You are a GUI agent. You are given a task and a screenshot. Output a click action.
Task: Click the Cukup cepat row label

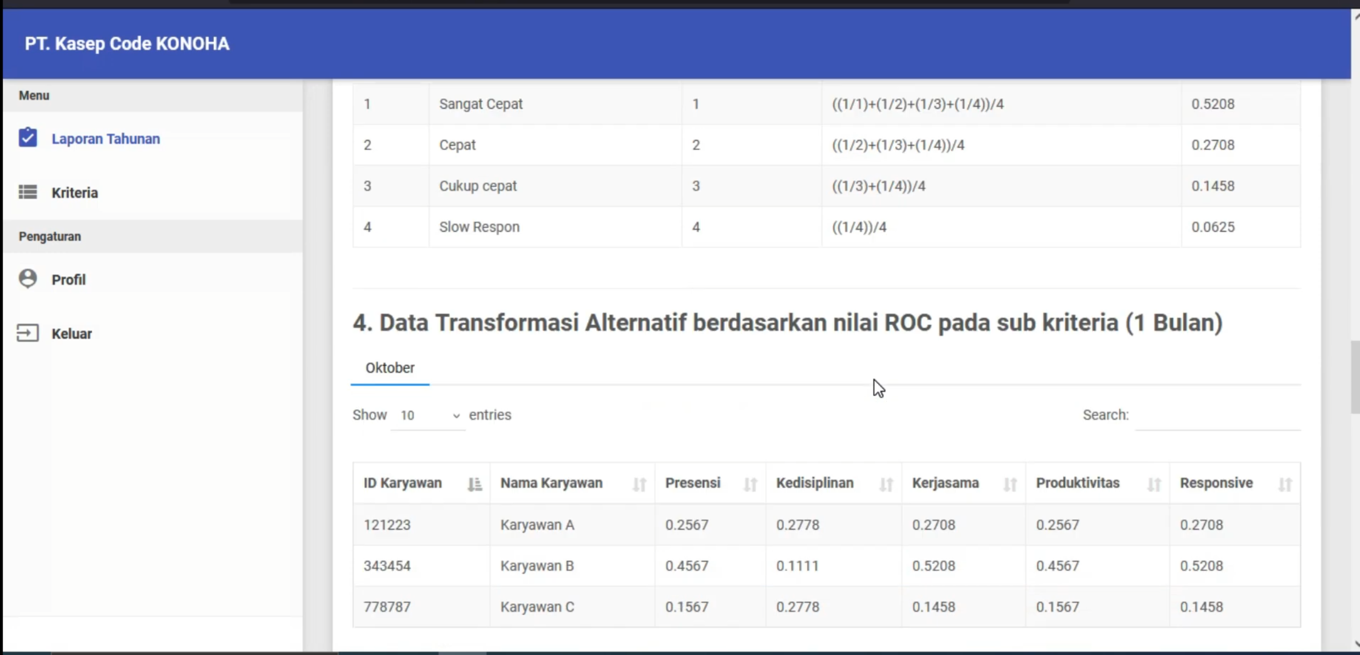(478, 186)
